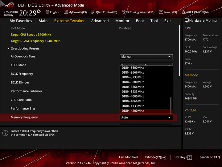
Task: Click Target DRAM Frequency : 2400MHz text
Action: pos(35,41)
